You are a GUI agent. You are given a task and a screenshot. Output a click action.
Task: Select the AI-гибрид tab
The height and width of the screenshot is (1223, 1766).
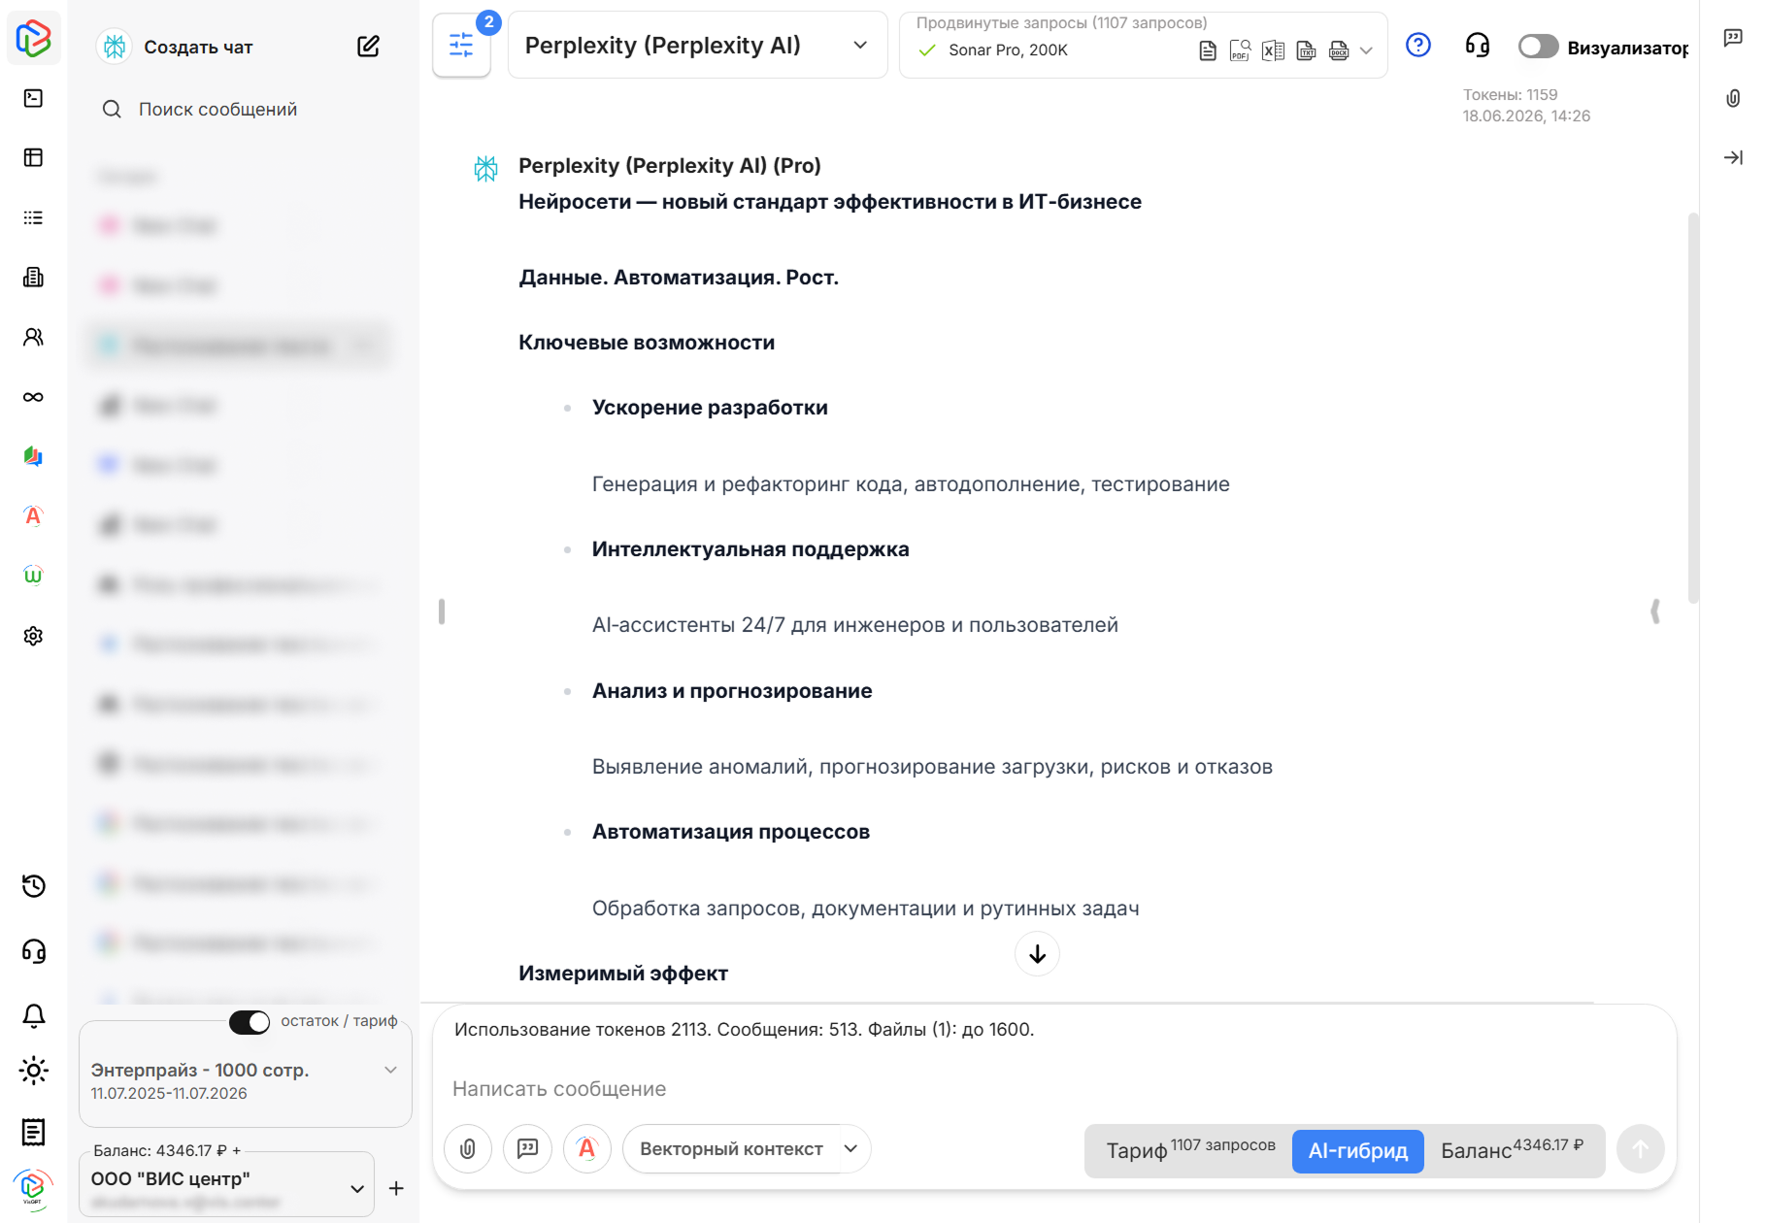coord(1357,1151)
